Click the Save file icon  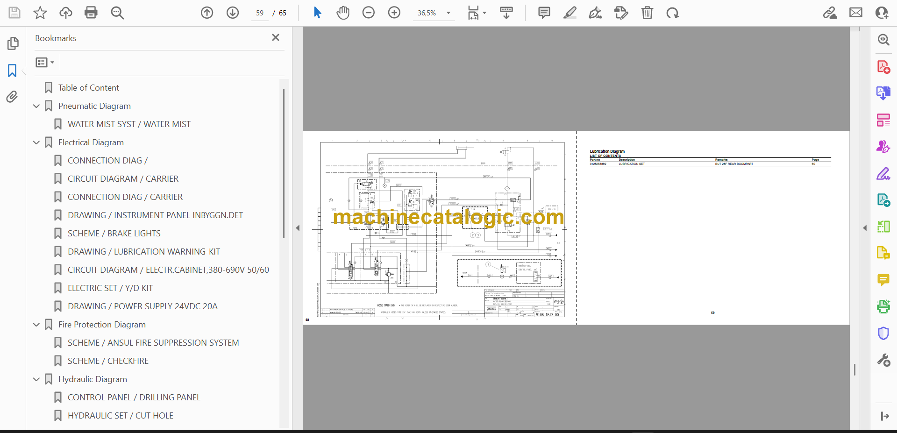pos(14,13)
